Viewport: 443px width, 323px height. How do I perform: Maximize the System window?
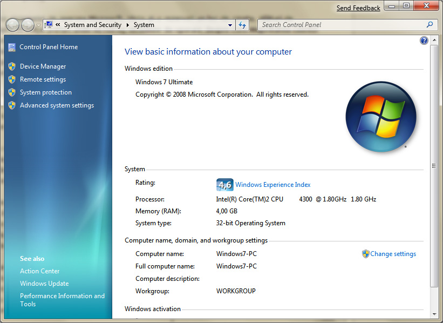pyautogui.click(x=406, y=5)
